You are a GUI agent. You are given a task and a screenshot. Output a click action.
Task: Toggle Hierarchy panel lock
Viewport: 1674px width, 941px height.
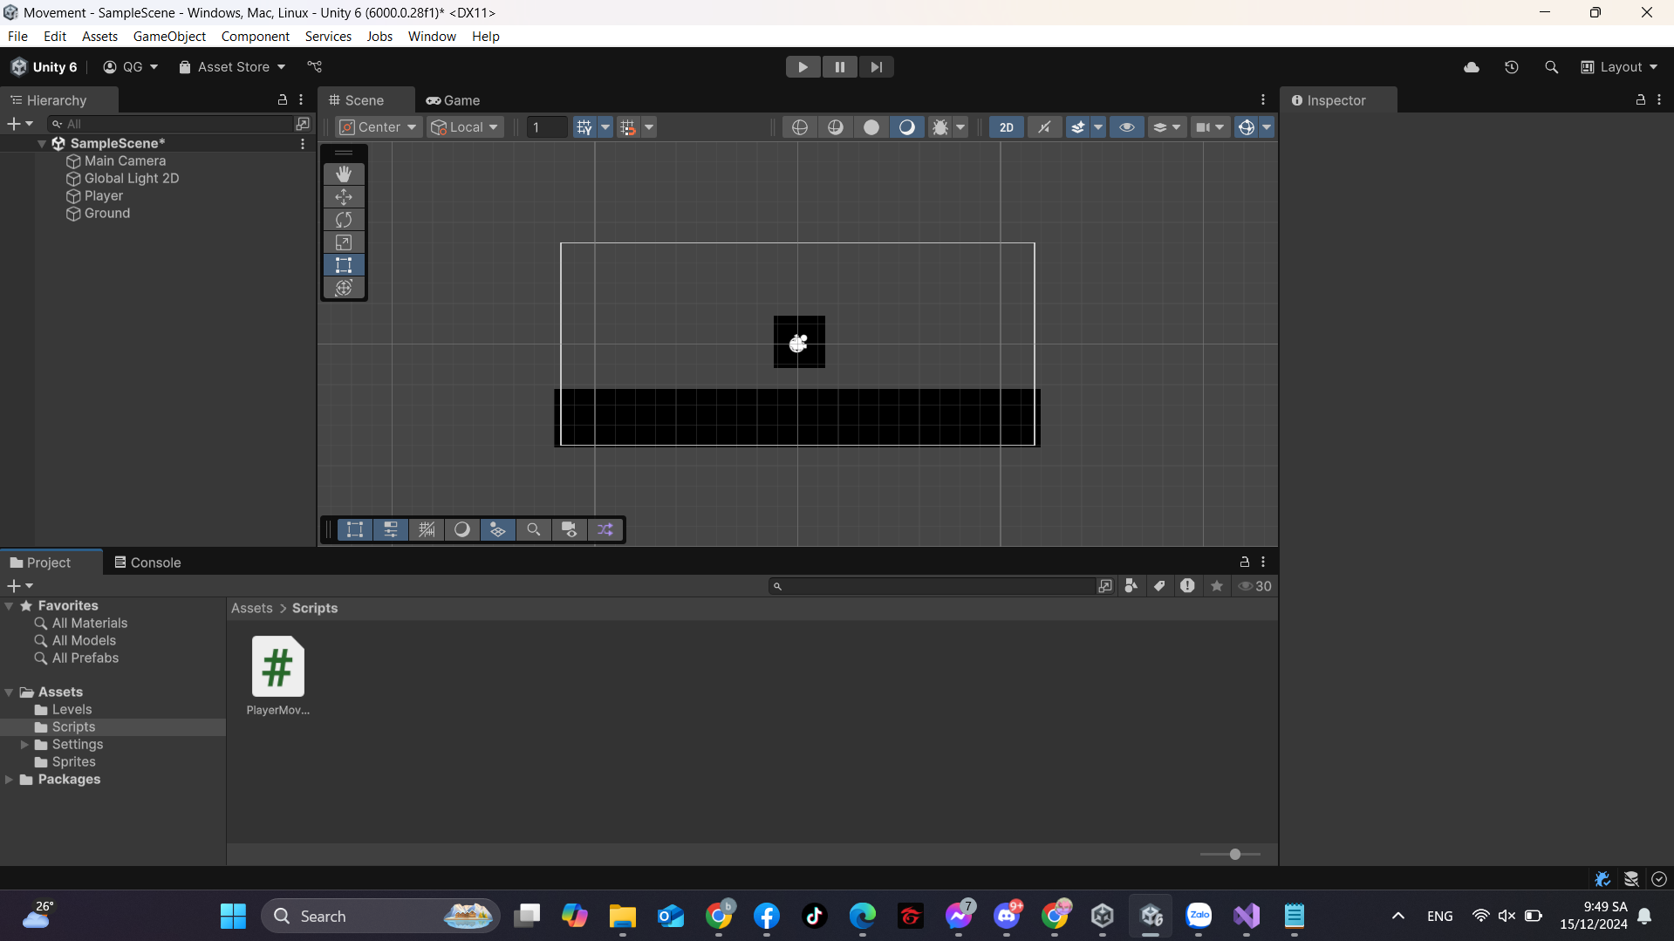click(282, 100)
